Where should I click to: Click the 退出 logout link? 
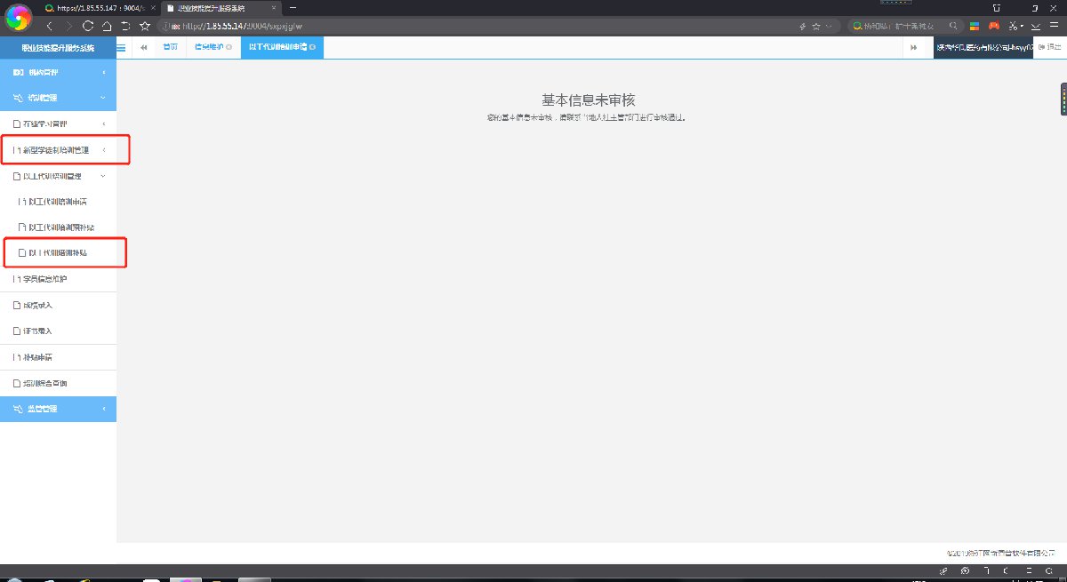coord(1050,47)
